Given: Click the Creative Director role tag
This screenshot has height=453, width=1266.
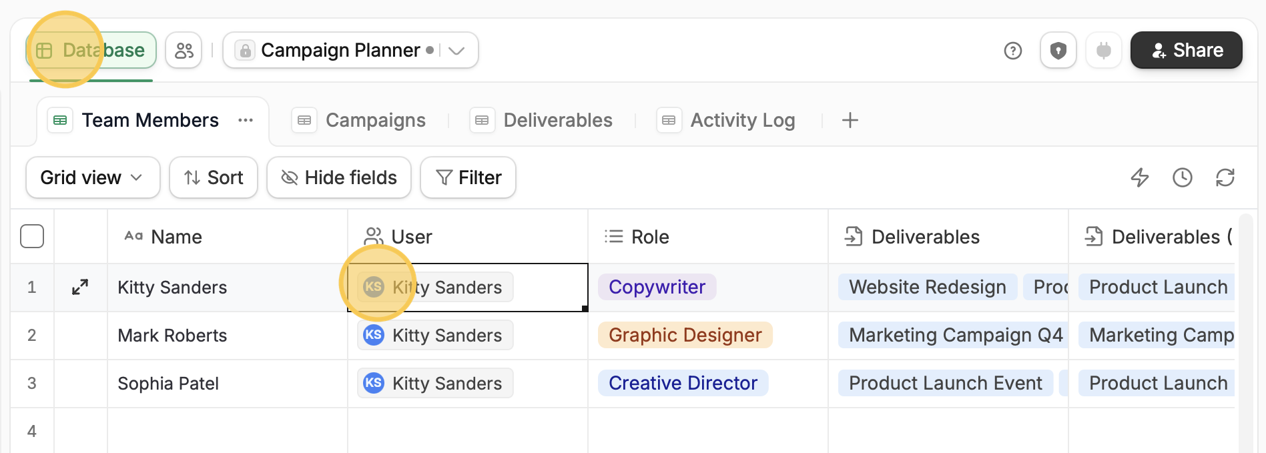Looking at the screenshot, I should pyautogui.click(x=683, y=383).
